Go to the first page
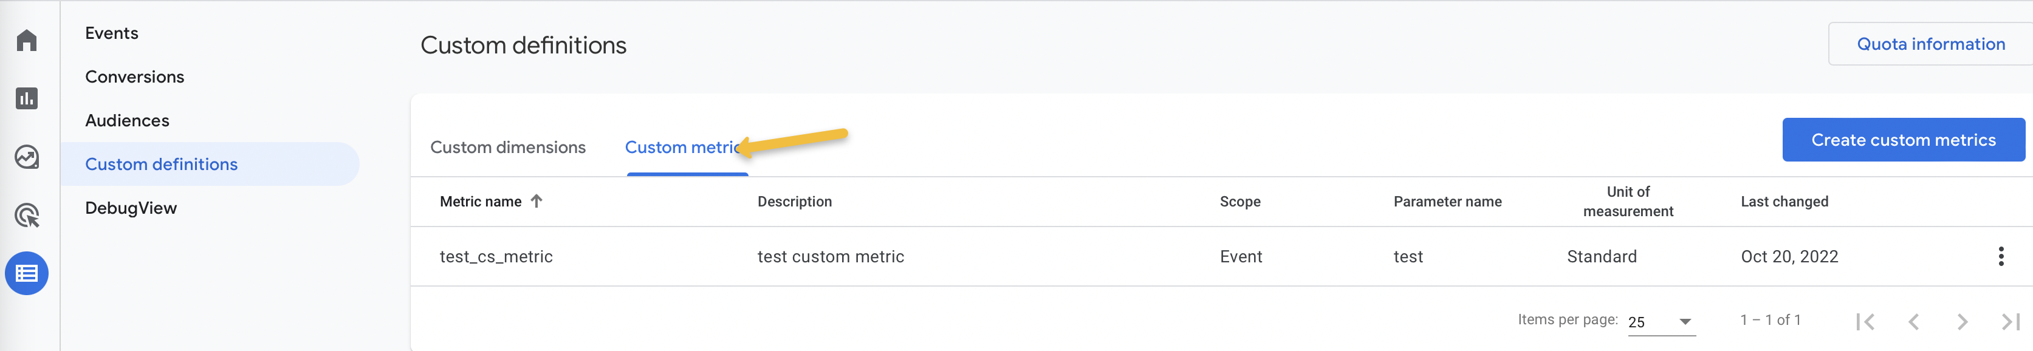This screenshot has height=351, width=2033. 1865,321
